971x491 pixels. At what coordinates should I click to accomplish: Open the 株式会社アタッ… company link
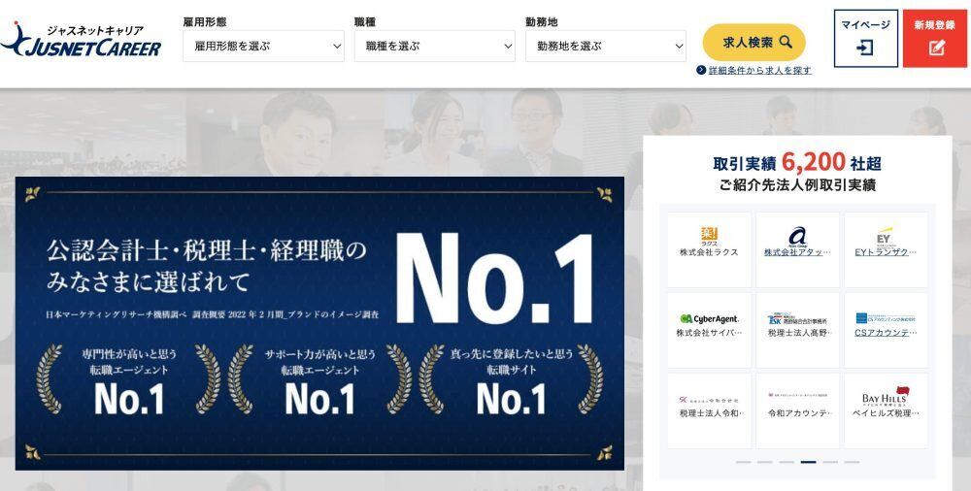tap(797, 252)
